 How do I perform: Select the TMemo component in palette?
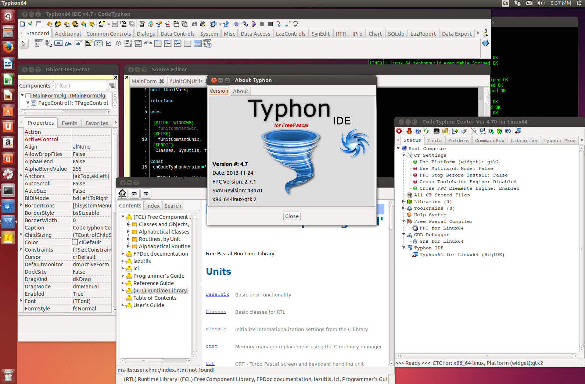click(89, 43)
